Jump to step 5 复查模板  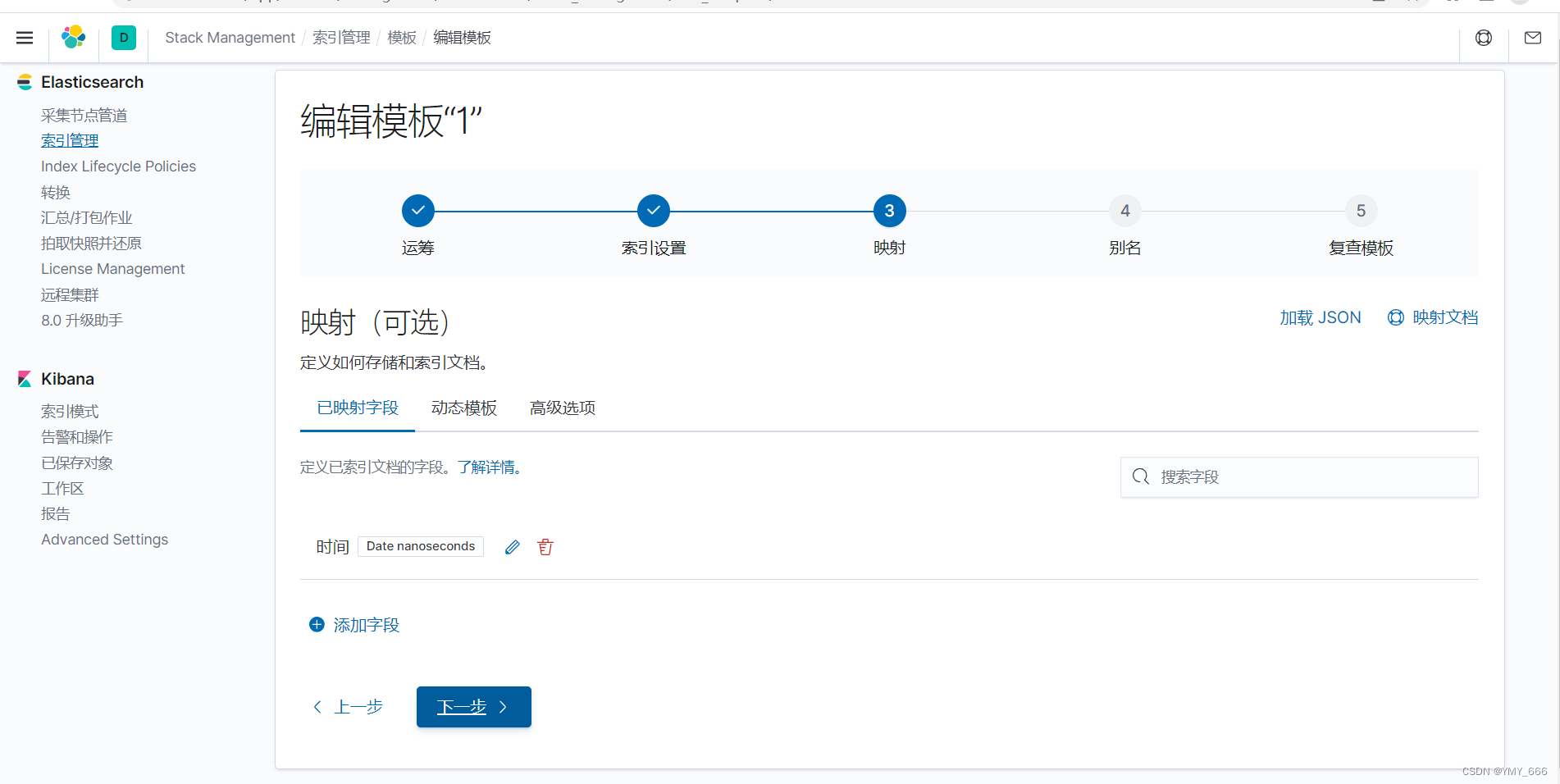coord(1362,211)
